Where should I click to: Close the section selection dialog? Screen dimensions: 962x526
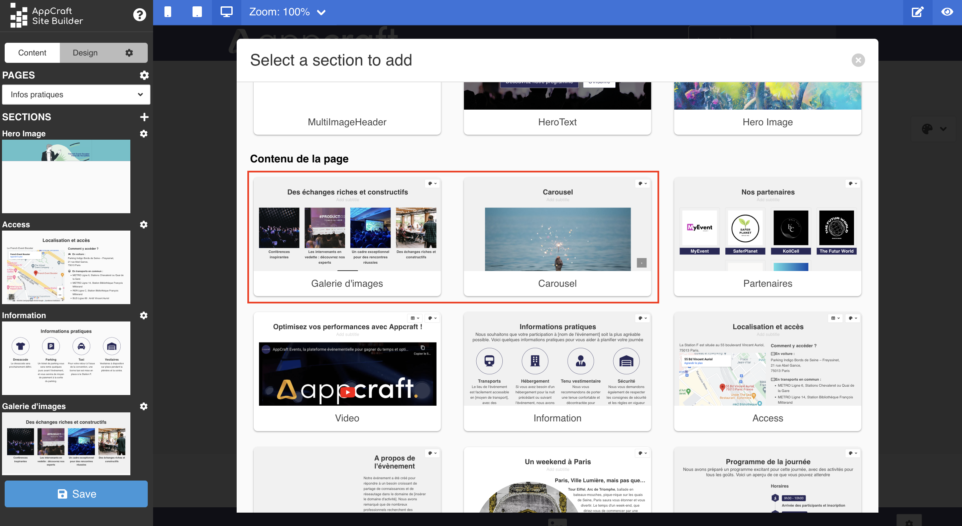pos(858,60)
